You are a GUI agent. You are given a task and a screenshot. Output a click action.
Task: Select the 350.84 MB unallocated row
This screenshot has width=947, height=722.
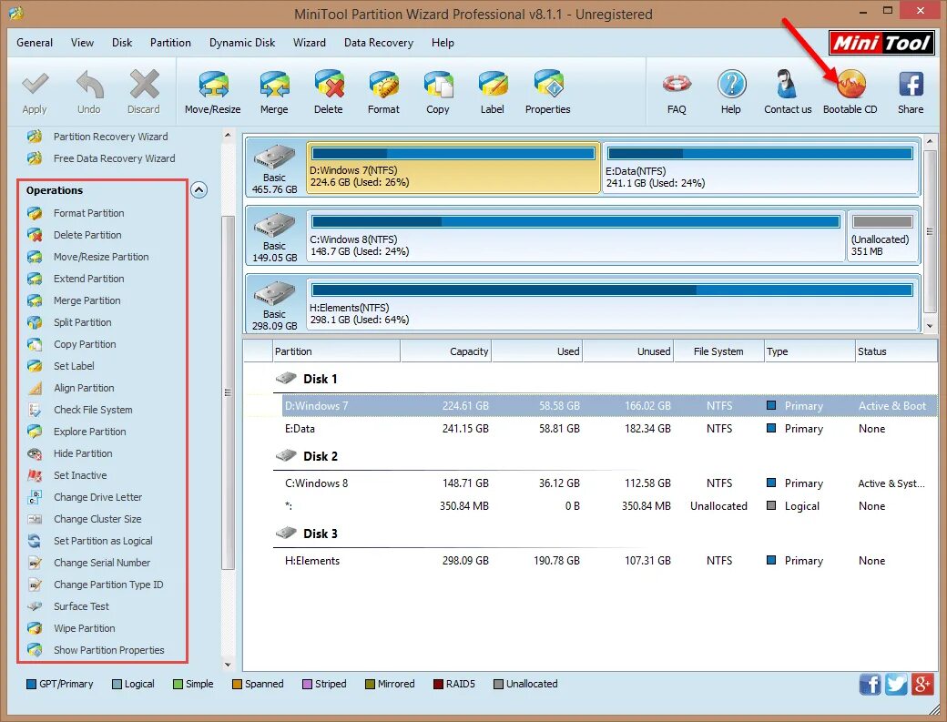610,506
